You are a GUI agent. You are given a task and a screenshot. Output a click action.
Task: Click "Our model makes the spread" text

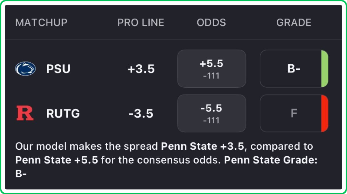(87, 147)
